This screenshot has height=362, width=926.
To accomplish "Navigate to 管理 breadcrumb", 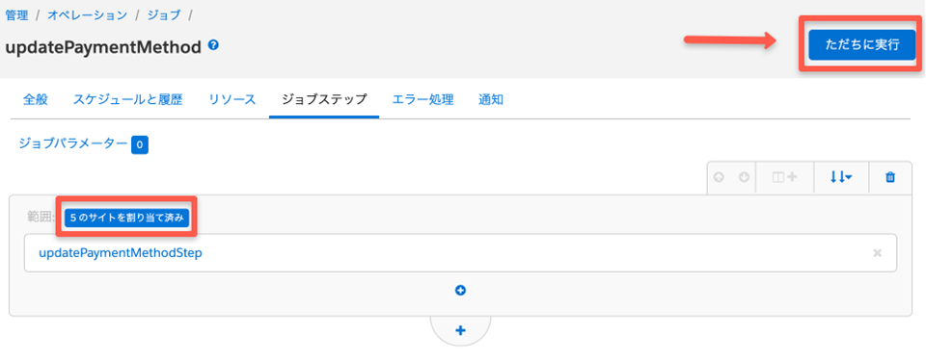I will [x=16, y=15].
